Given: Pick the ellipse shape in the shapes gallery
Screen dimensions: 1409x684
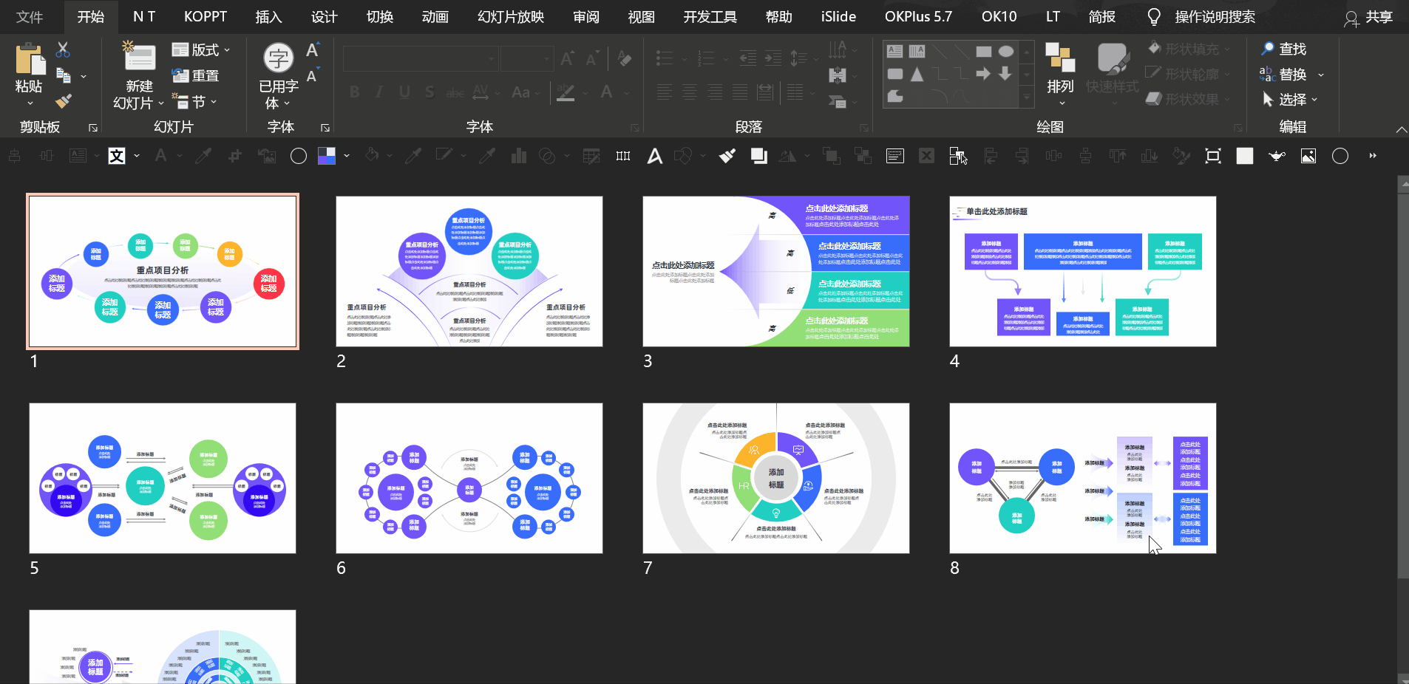Looking at the screenshot, I should tap(1006, 52).
